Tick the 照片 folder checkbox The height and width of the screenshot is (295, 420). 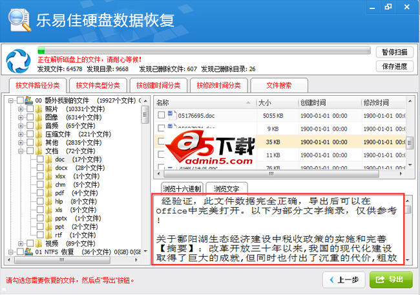tap(30, 109)
